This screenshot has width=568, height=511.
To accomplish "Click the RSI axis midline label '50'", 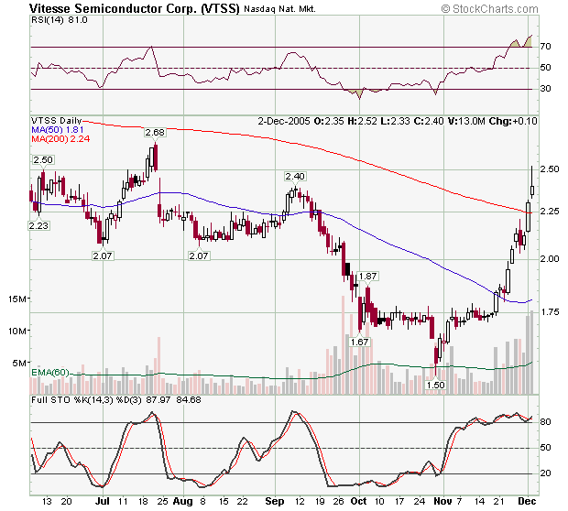I will [545, 68].
